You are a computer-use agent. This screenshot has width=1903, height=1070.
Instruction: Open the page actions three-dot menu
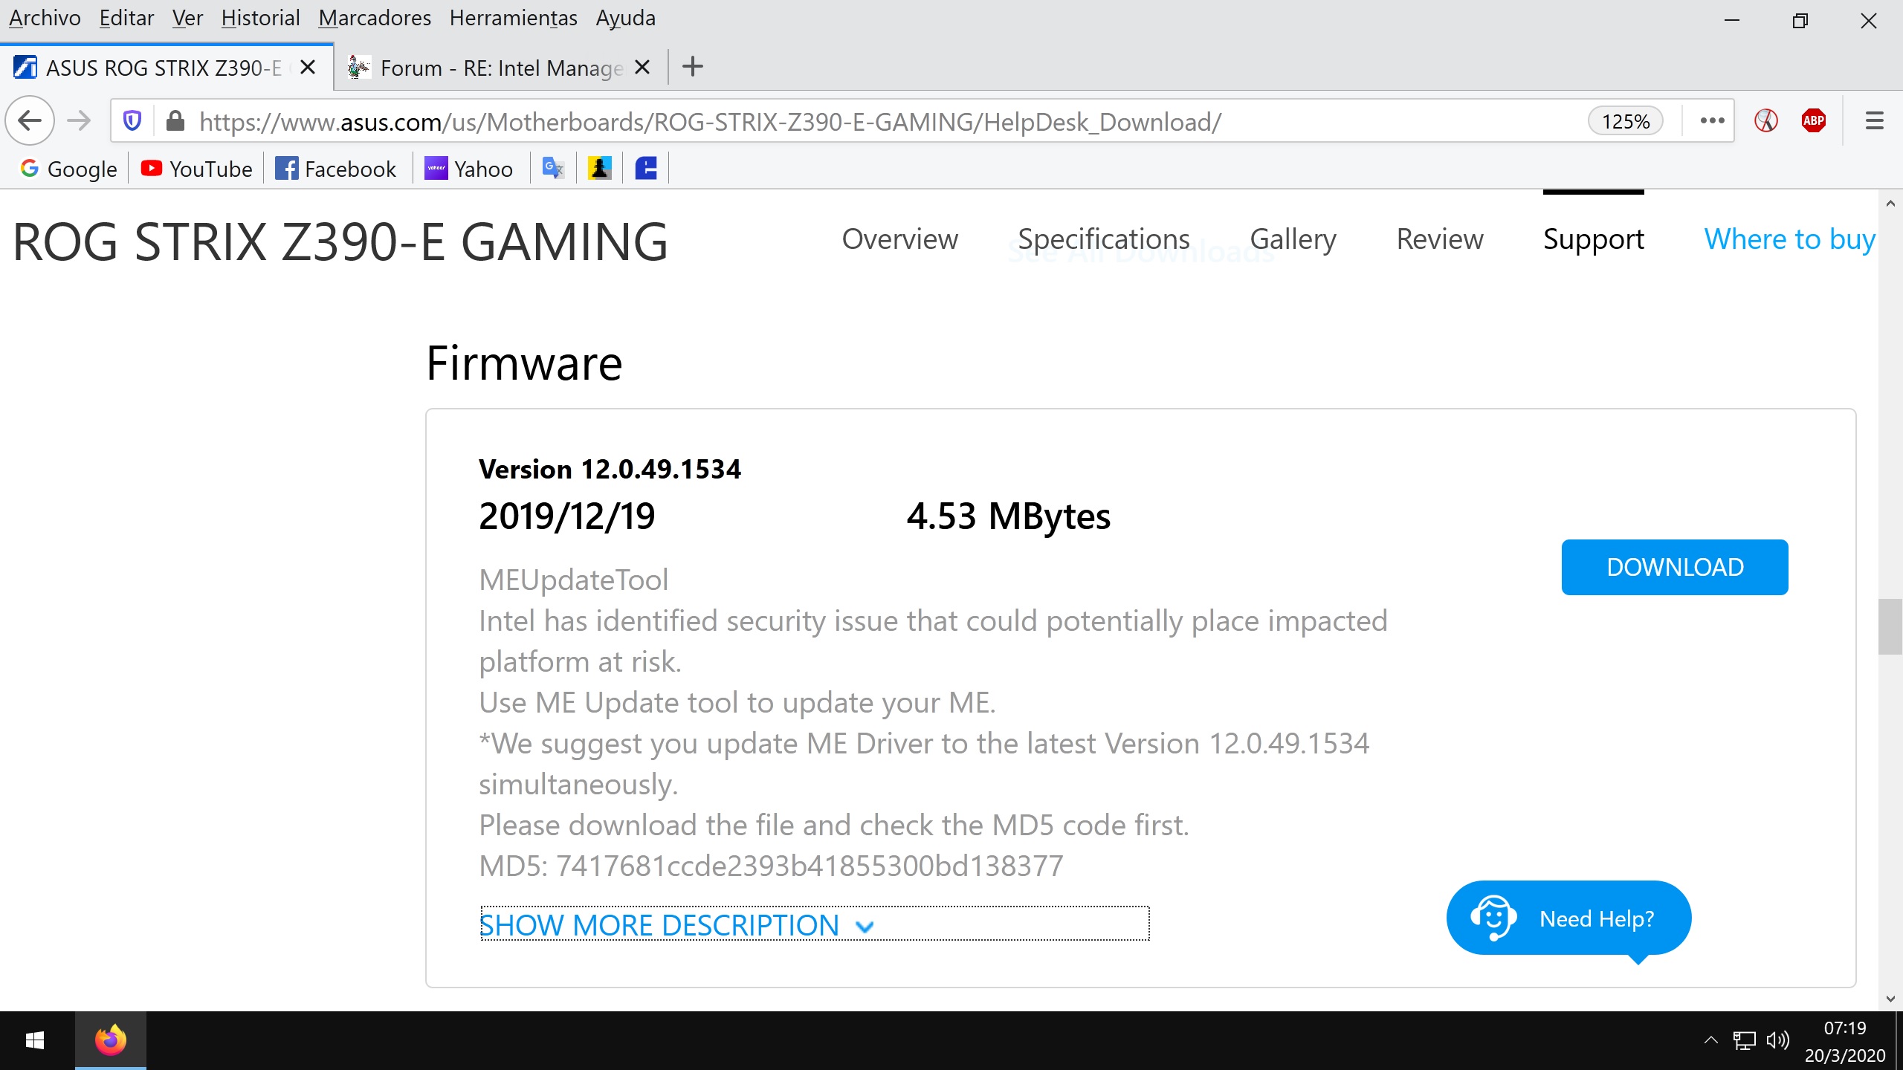coord(1712,120)
